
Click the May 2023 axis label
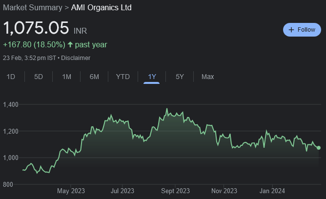71,191
